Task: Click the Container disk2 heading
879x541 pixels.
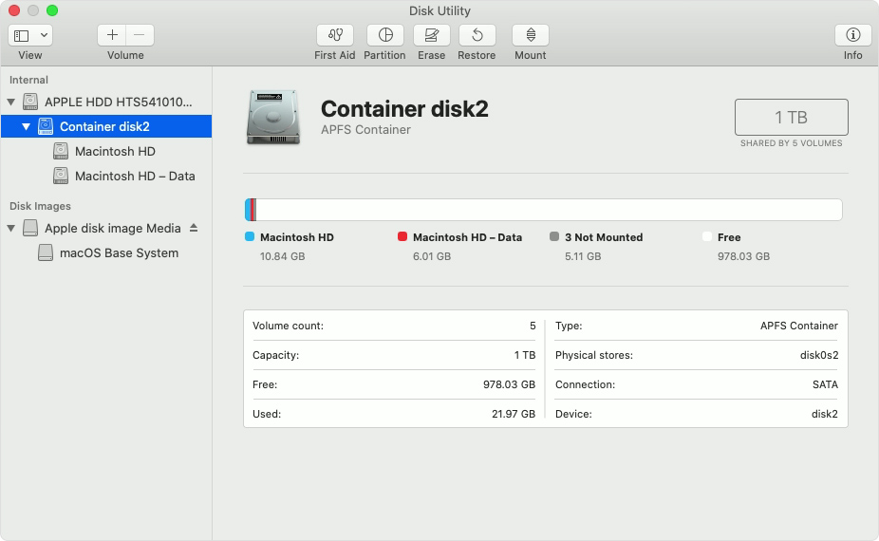Action: click(404, 109)
